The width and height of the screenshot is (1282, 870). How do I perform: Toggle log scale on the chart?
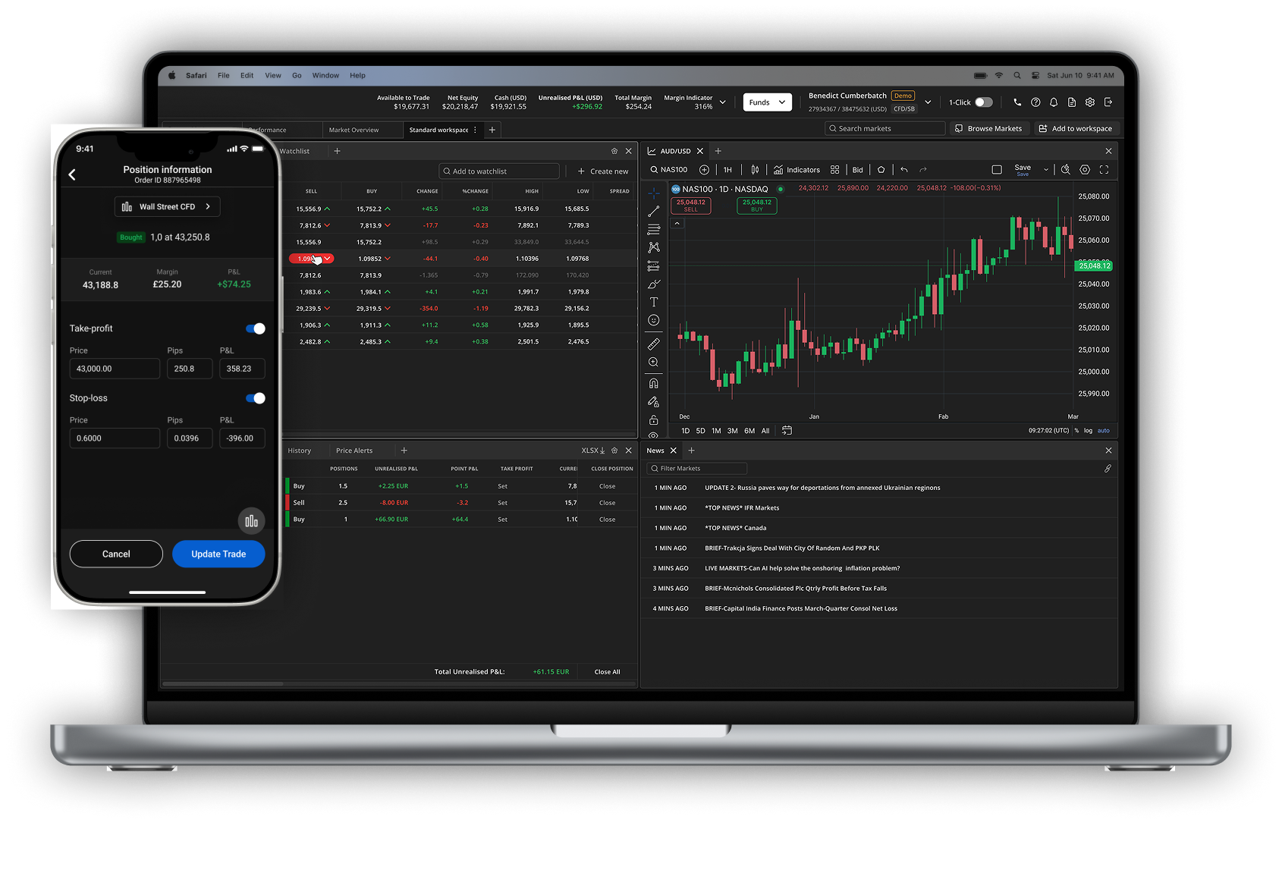click(1088, 431)
